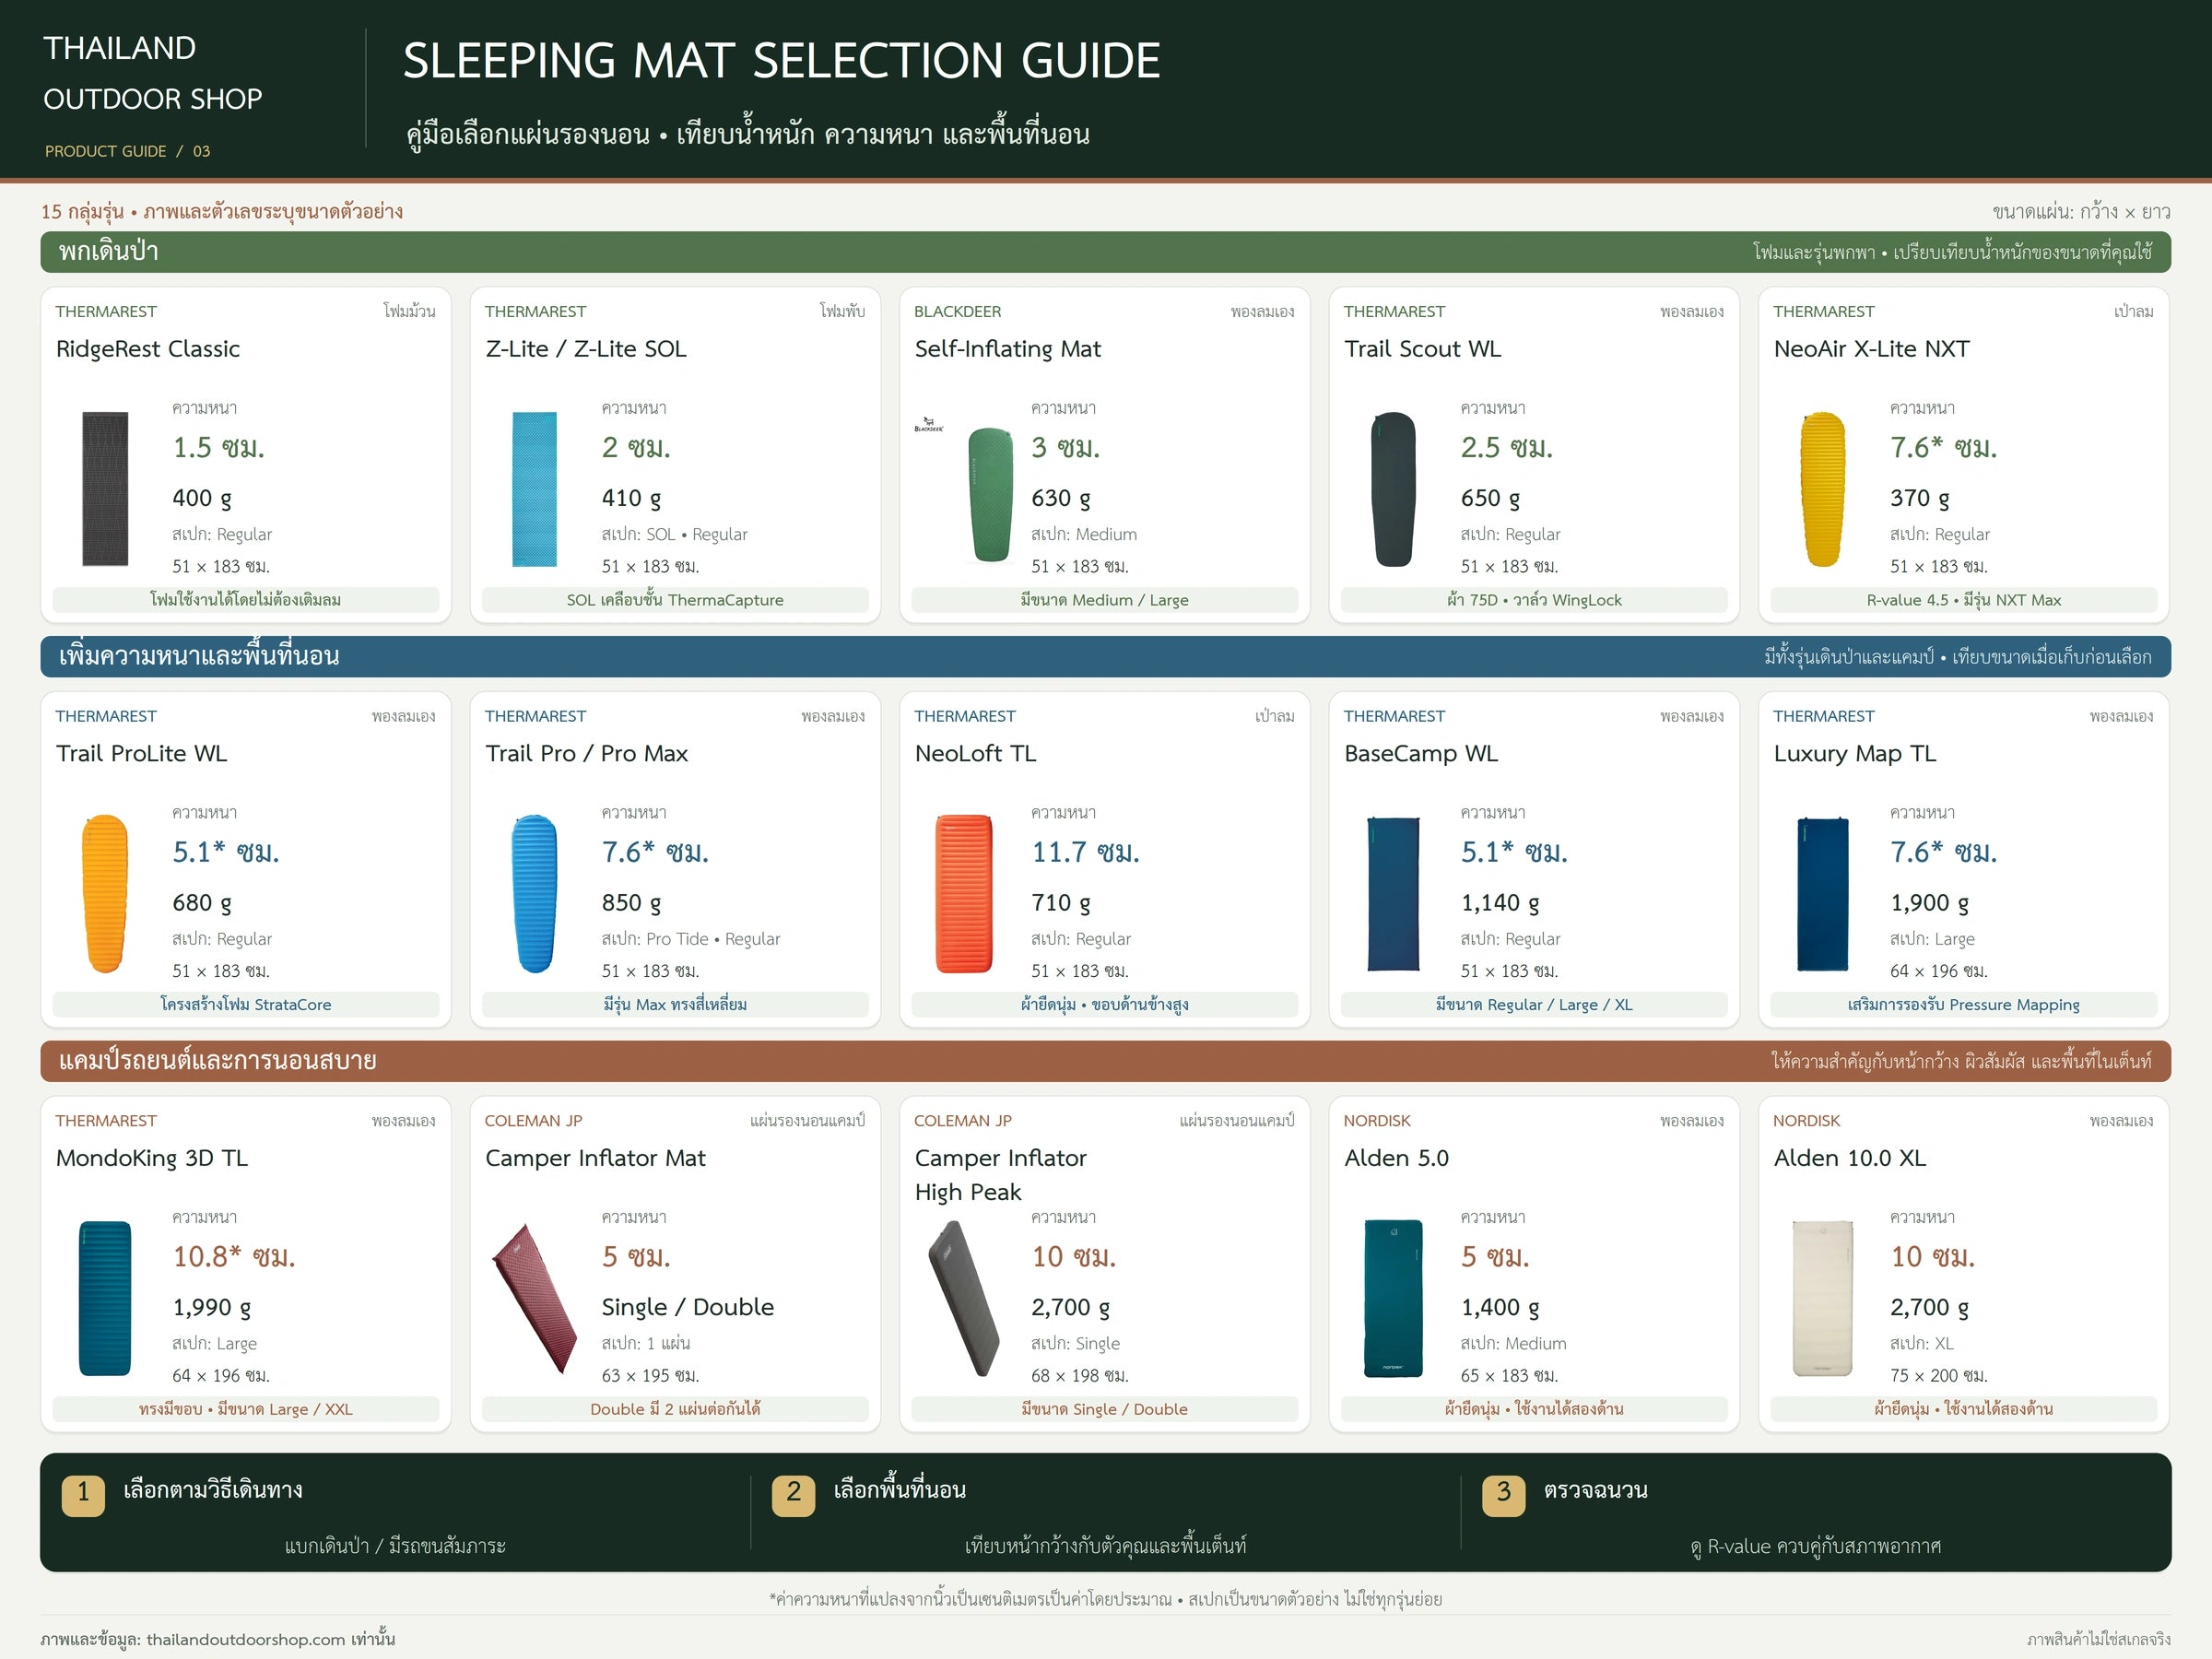Click the "MondoKing 3D TL" product name
This screenshot has height=1659, width=2212.
click(152, 1158)
